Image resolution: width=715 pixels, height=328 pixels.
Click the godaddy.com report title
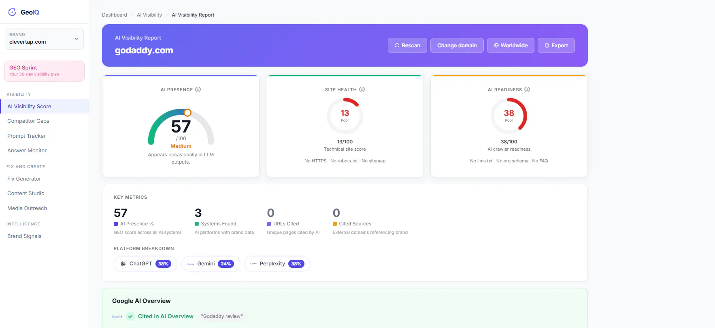click(x=144, y=50)
